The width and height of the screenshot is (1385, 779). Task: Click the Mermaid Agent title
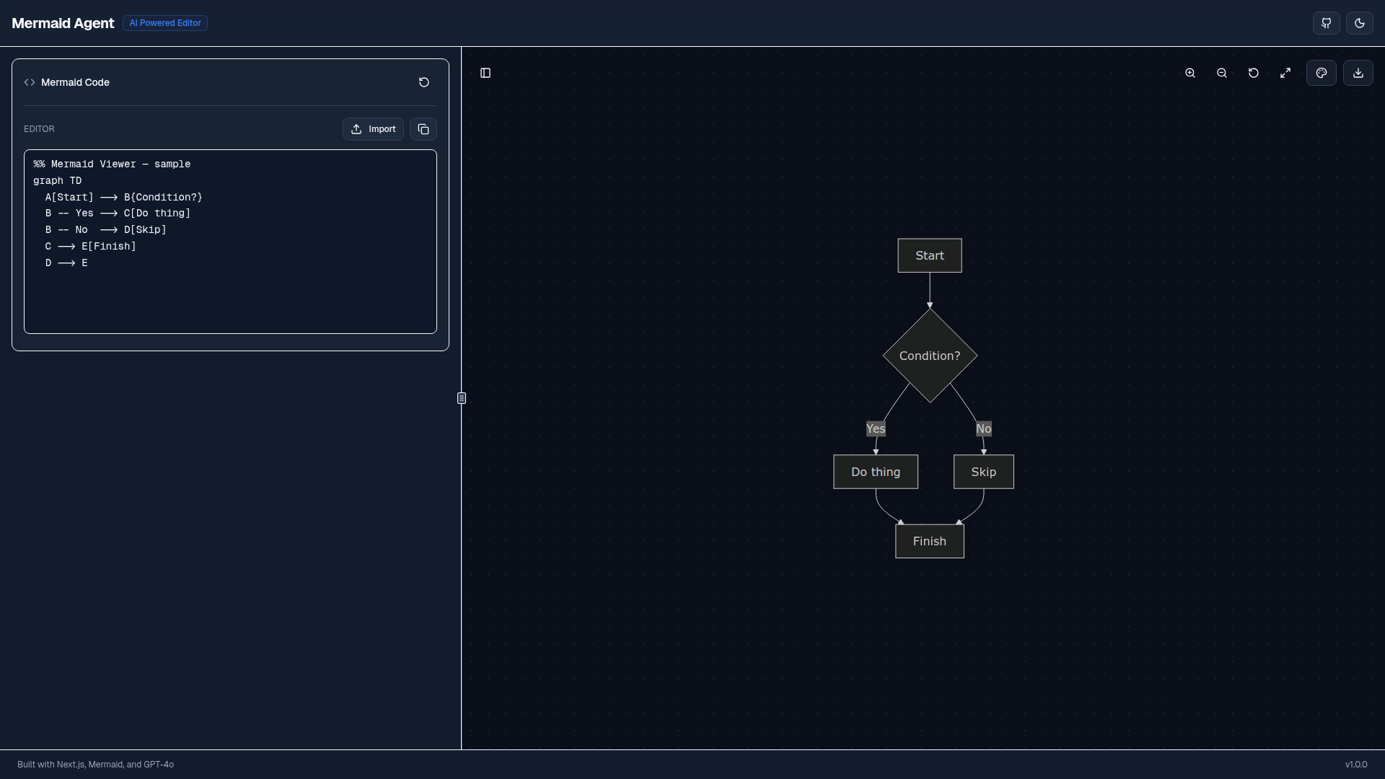pyautogui.click(x=63, y=23)
